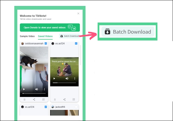Mute the es.as124 video volume icon

point(67,78)
